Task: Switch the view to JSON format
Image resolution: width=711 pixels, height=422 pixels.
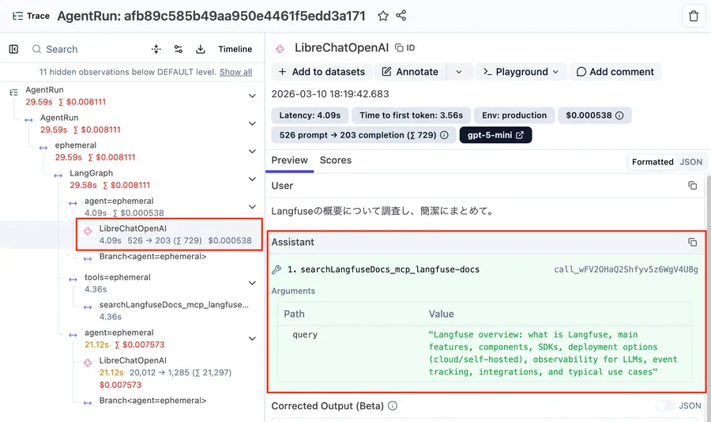Action: click(690, 162)
